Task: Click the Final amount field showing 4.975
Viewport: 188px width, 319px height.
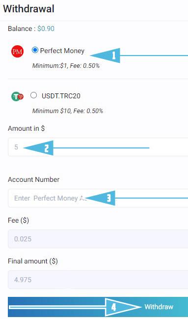Action: (x=98, y=280)
